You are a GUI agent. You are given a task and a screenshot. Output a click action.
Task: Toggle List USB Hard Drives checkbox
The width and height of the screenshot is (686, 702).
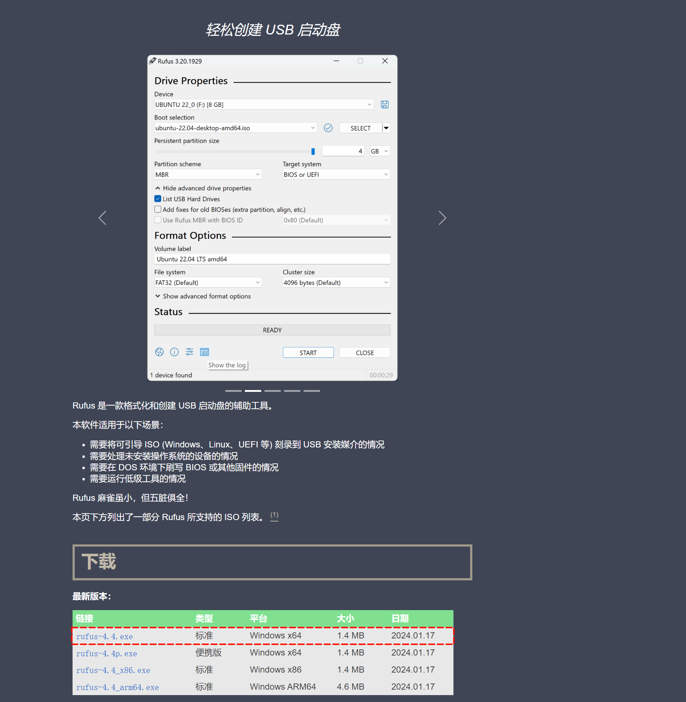(158, 199)
